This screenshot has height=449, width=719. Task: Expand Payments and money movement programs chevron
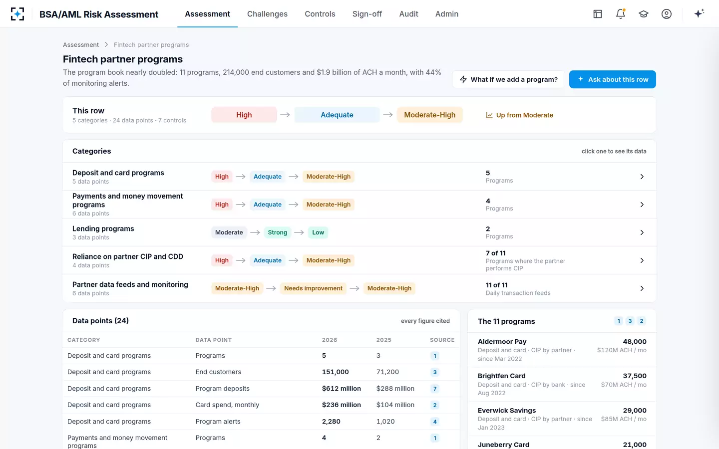pyautogui.click(x=642, y=205)
